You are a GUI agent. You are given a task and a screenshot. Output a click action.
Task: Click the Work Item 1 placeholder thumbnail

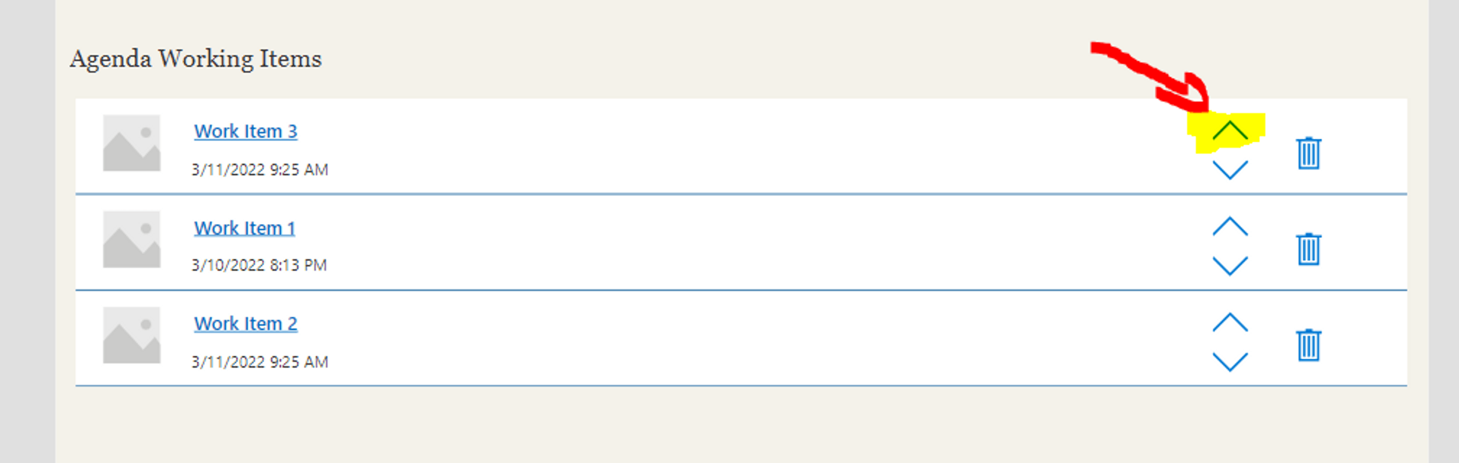(132, 239)
